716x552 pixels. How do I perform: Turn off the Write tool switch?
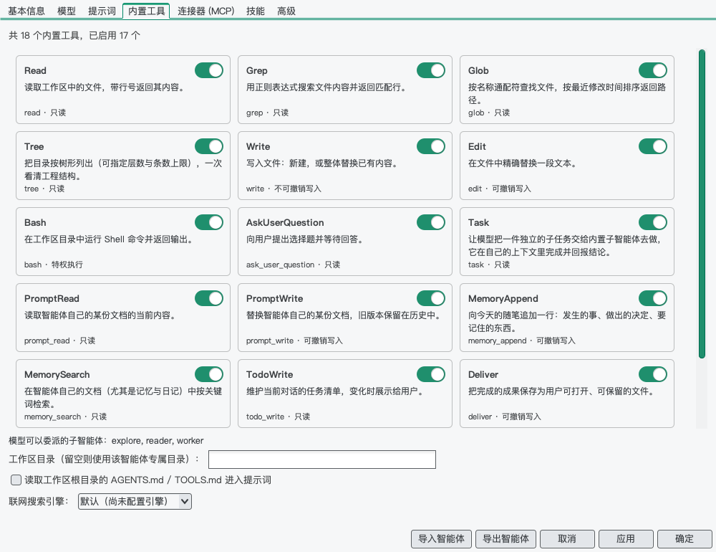click(x=430, y=146)
